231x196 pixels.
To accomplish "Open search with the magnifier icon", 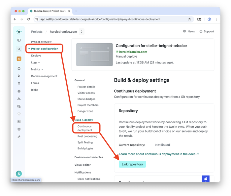I will 19,49.
